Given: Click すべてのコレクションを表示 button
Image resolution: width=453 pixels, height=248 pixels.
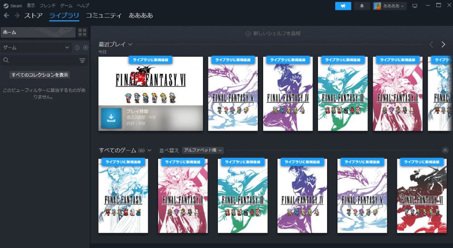Looking at the screenshot, I should coord(39,75).
